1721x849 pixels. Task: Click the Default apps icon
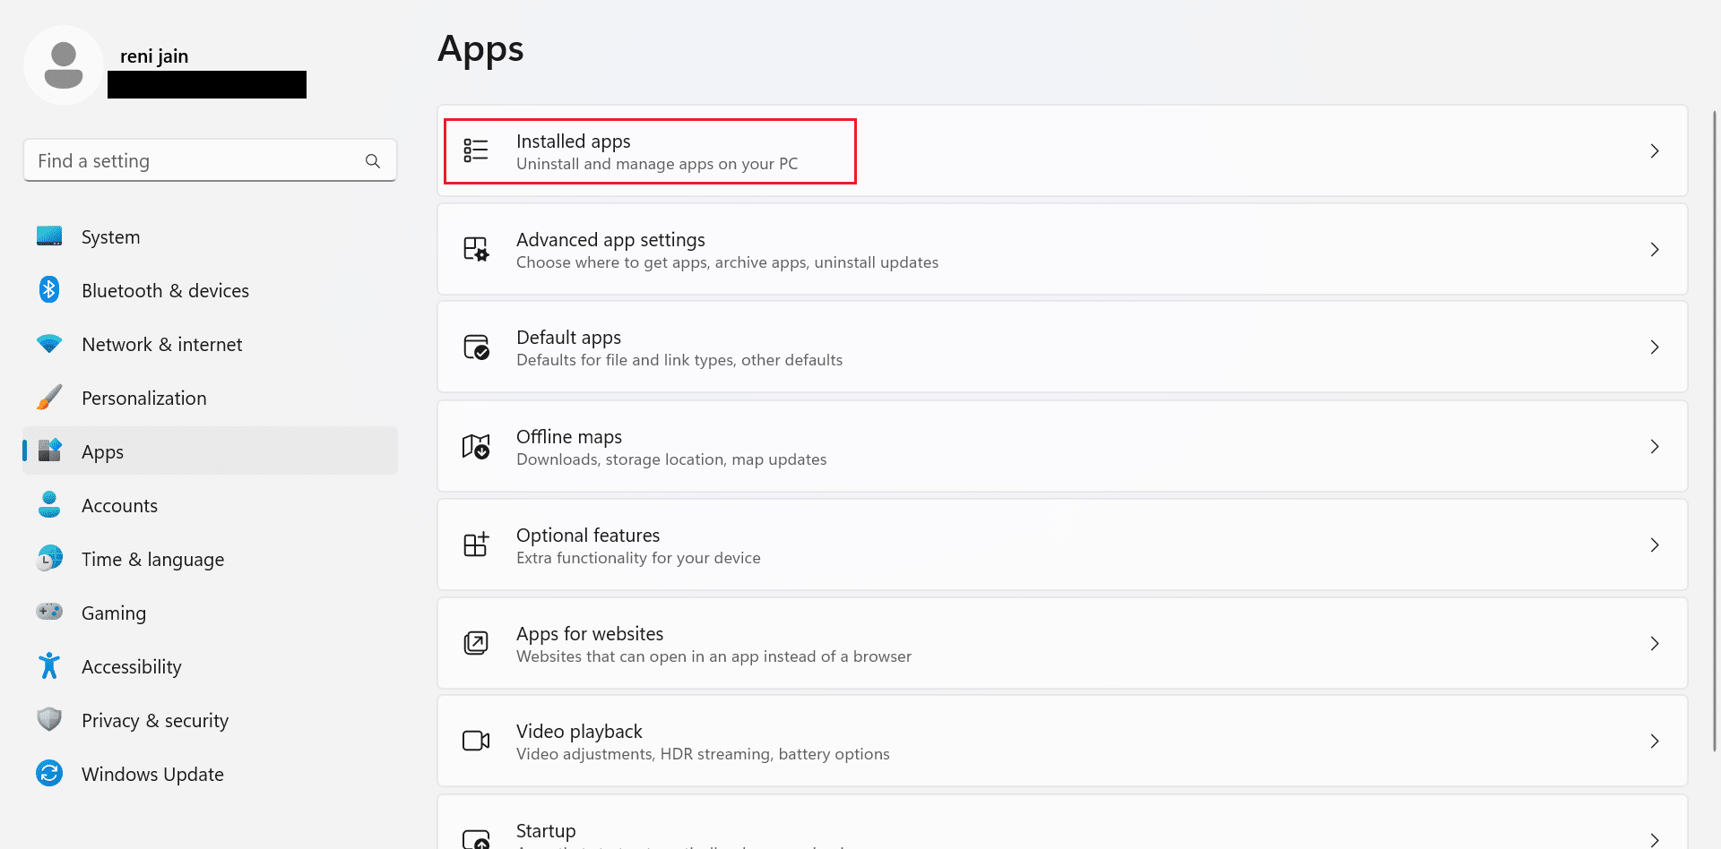pos(476,347)
